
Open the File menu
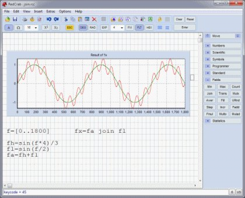(x=7, y=11)
